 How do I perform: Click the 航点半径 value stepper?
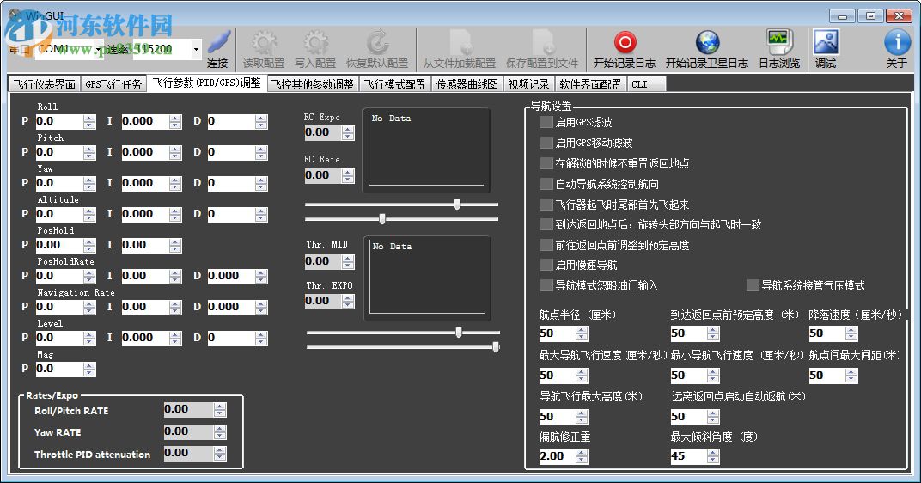582,333
